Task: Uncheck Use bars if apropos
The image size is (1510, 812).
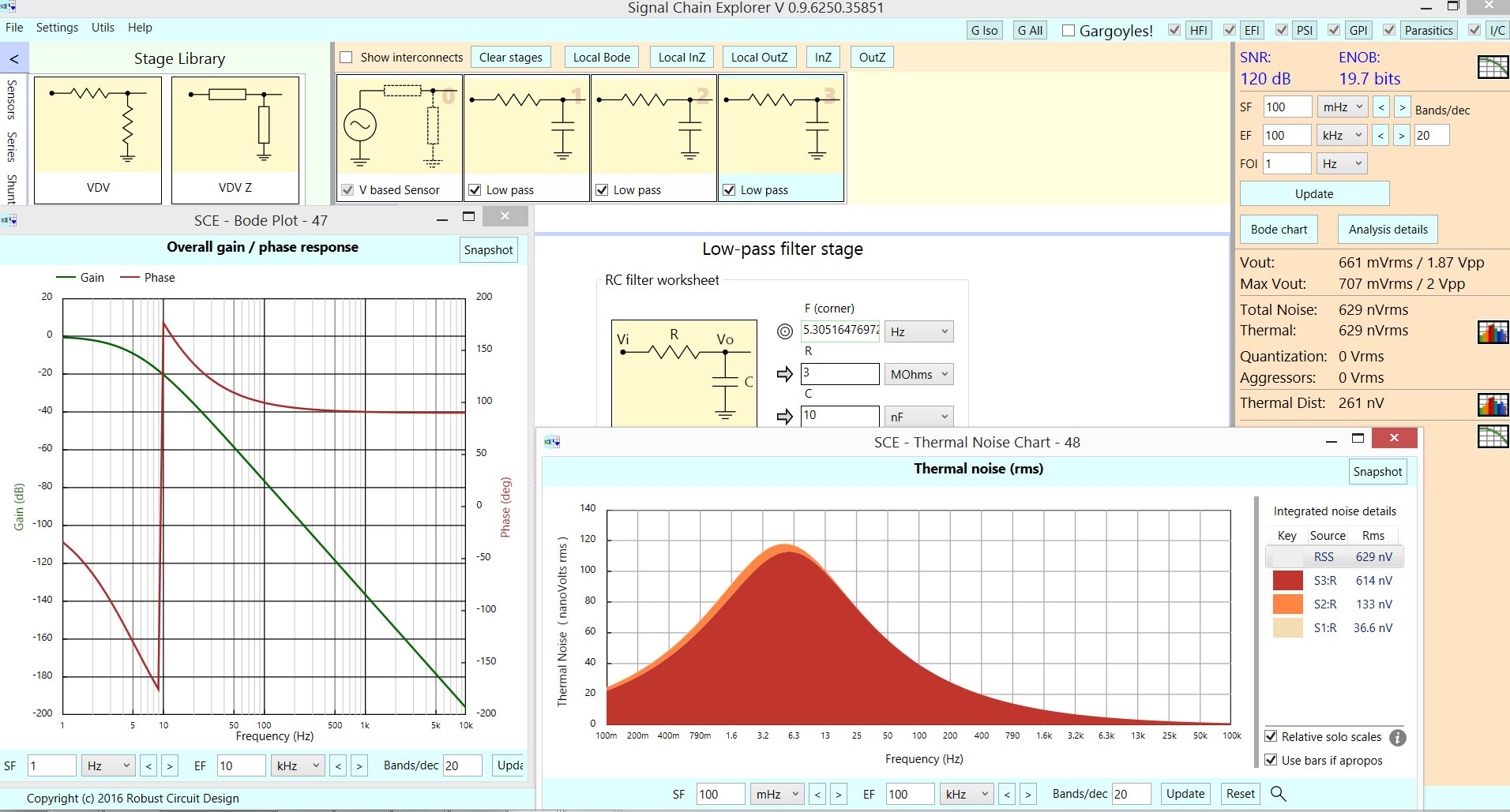Action: pos(1271,760)
